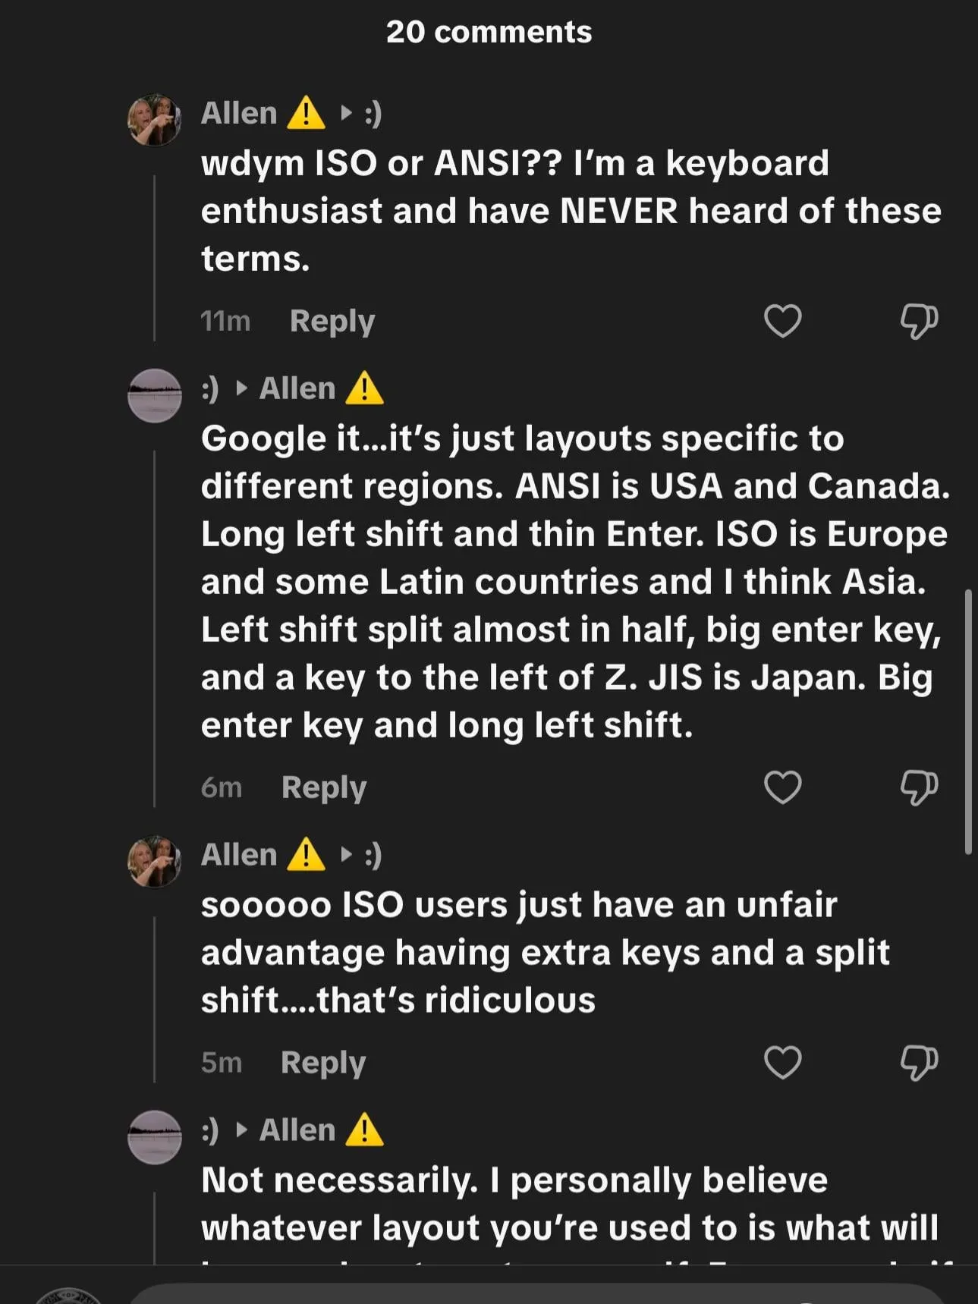This screenshot has width=978, height=1304.
Task: Open Allen's profile from first comment's username
Action: (239, 113)
